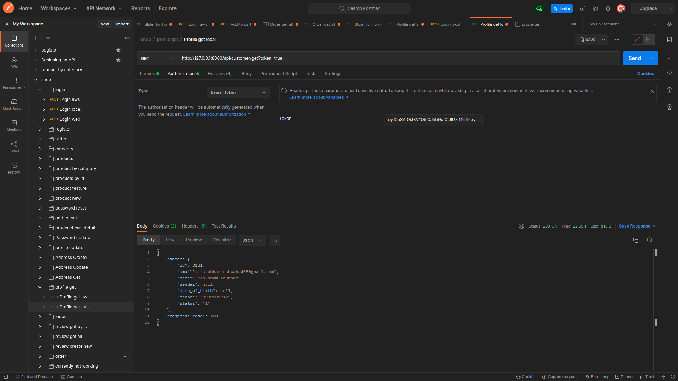Open the Cookies link near request tabs
This screenshot has height=381, width=678.
(x=646, y=74)
